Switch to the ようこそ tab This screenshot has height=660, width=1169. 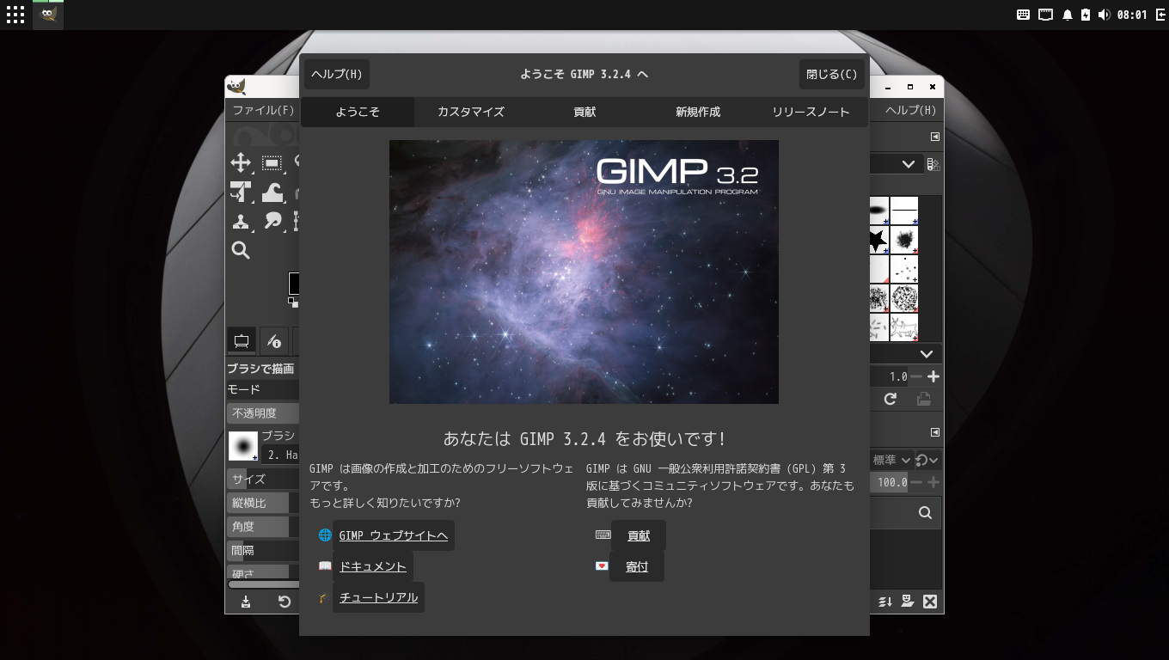click(358, 112)
